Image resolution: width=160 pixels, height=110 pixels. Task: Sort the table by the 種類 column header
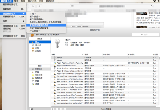[x=93, y=55]
